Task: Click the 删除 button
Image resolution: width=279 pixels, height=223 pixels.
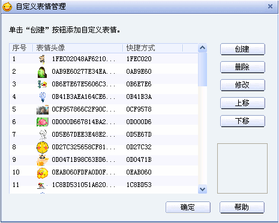Action: [x=242, y=67]
